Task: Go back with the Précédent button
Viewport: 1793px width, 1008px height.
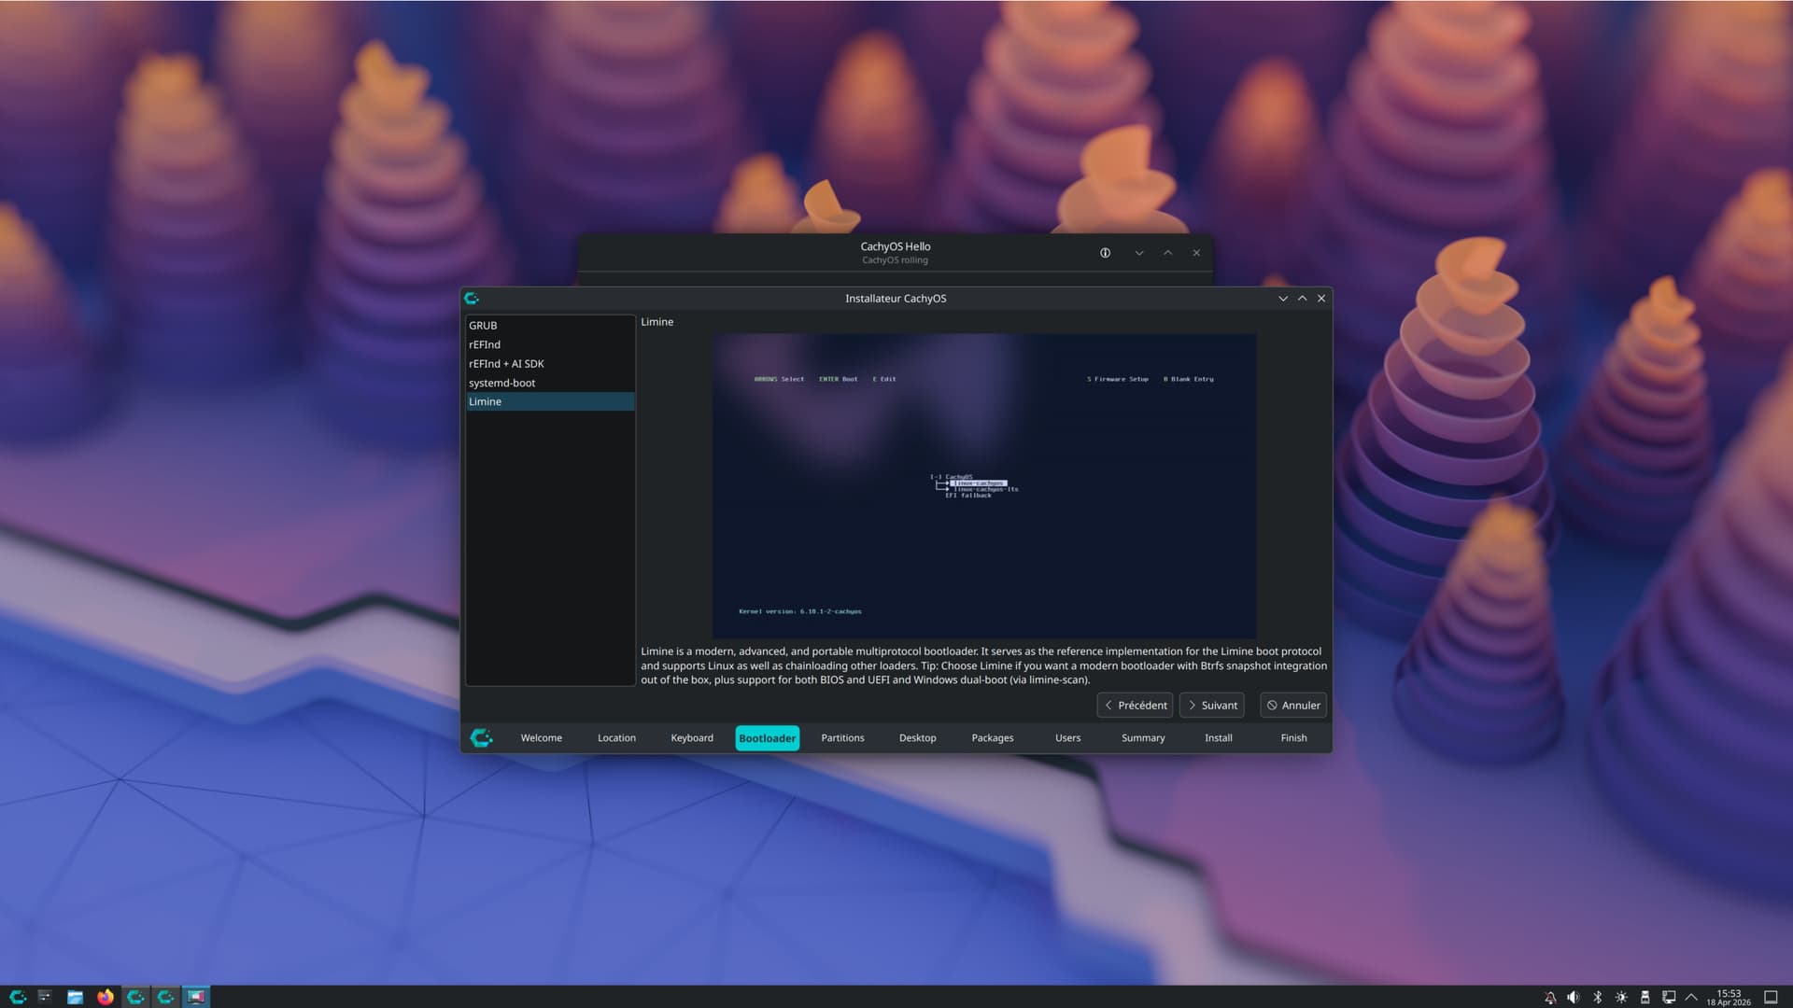Action: [1135, 706]
